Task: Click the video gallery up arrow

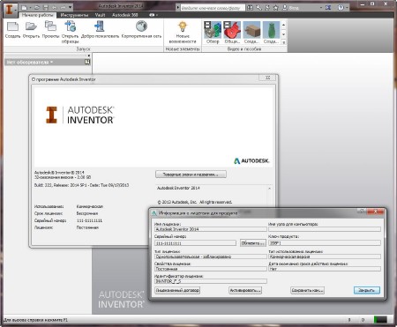Action: tap(284, 25)
